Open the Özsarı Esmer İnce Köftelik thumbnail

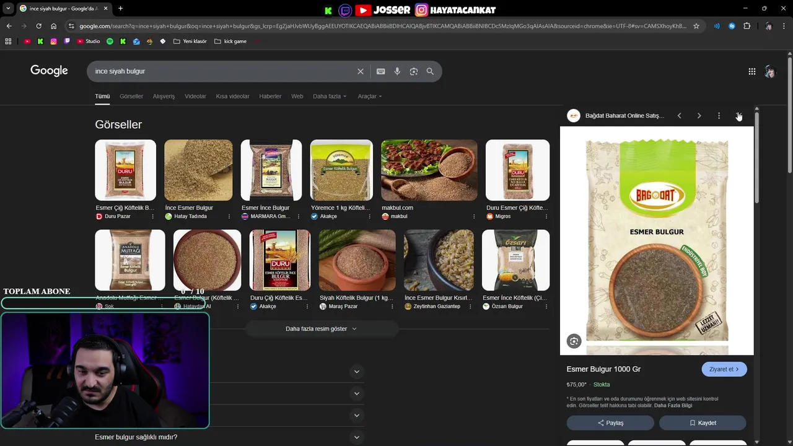point(515,260)
